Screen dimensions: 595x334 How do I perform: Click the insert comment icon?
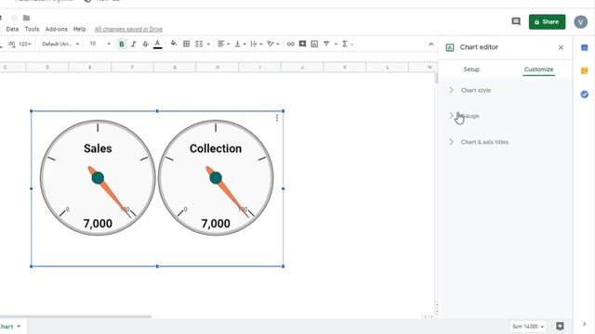[302, 44]
